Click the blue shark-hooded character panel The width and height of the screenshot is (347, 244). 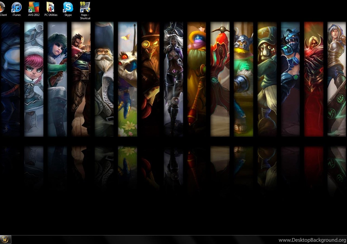(290, 79)
